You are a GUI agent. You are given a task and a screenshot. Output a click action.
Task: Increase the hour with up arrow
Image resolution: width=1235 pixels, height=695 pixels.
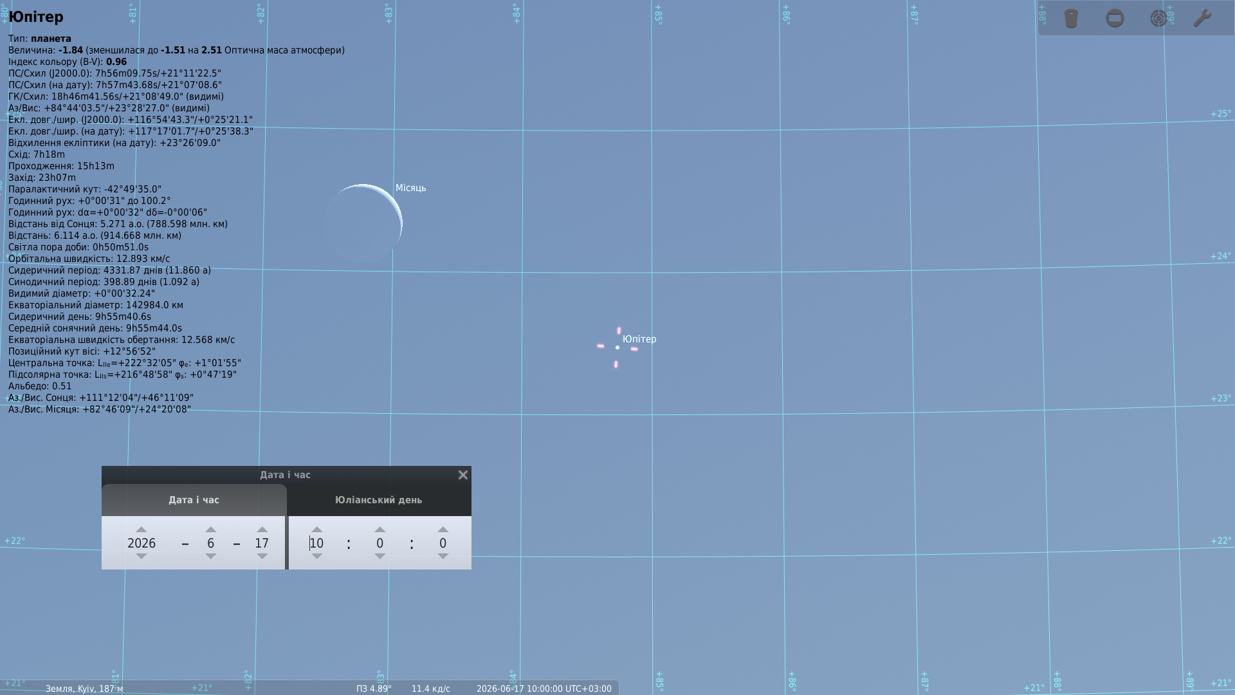click(x=316, y=529)
